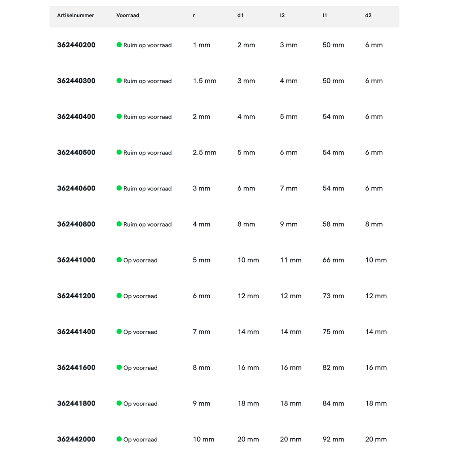
Task: Click the green stock indicator for 362440400
Action: pyautogui.click(x=119, y=116)
